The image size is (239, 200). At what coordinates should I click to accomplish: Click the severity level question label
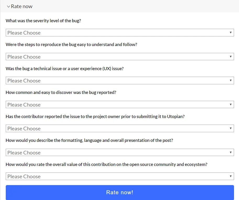[x=43, y=21]
